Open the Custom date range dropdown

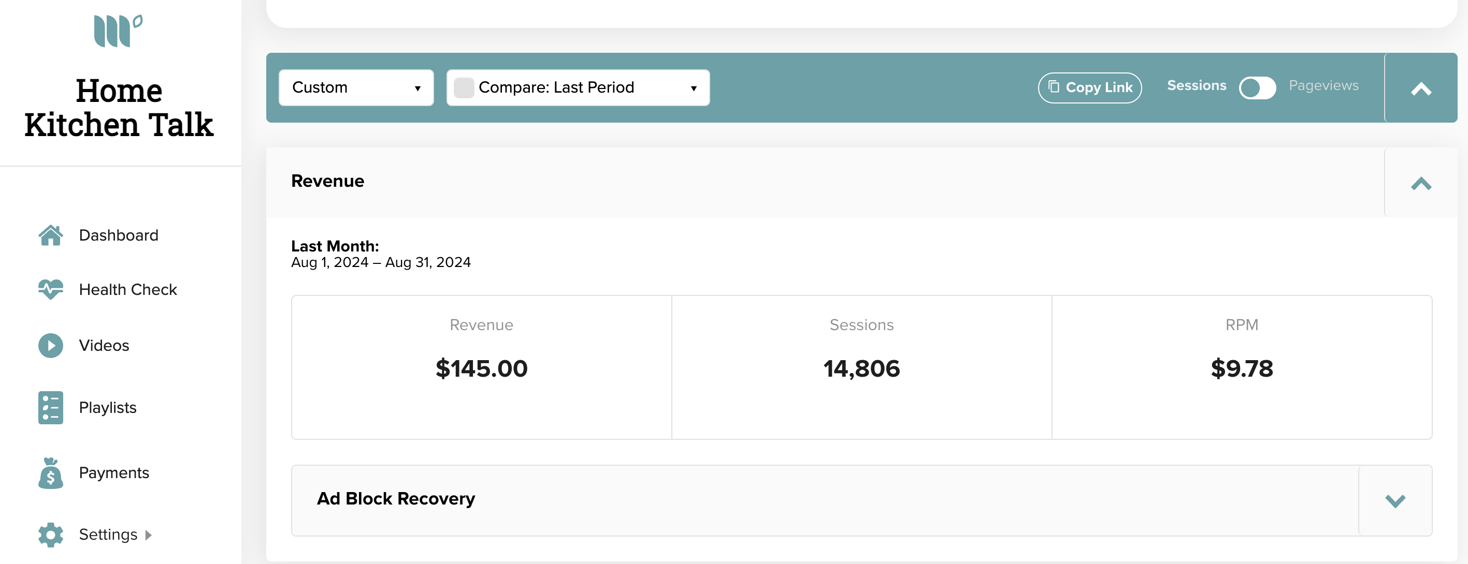[356, 87]
